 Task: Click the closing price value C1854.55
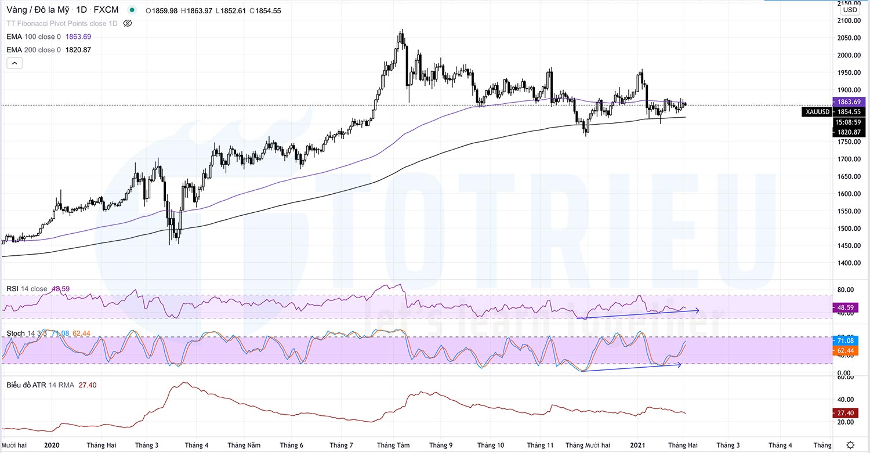[267, 10]
